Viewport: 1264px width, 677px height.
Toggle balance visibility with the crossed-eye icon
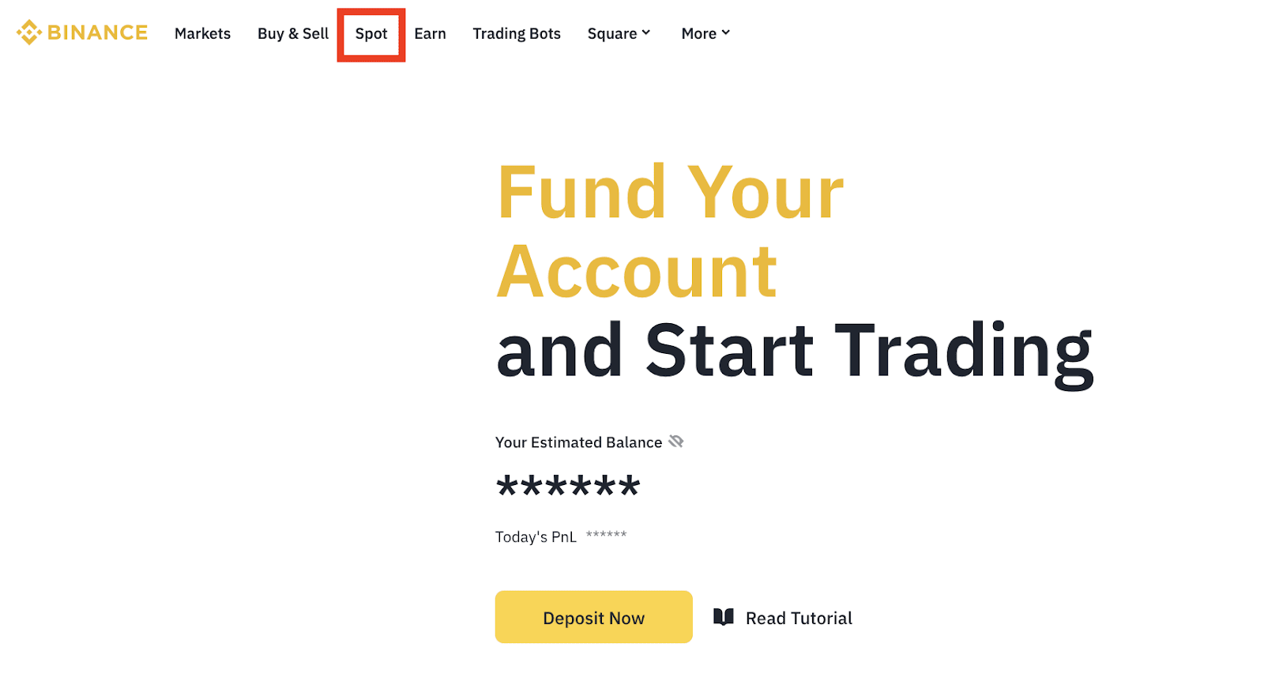[676, 442]
